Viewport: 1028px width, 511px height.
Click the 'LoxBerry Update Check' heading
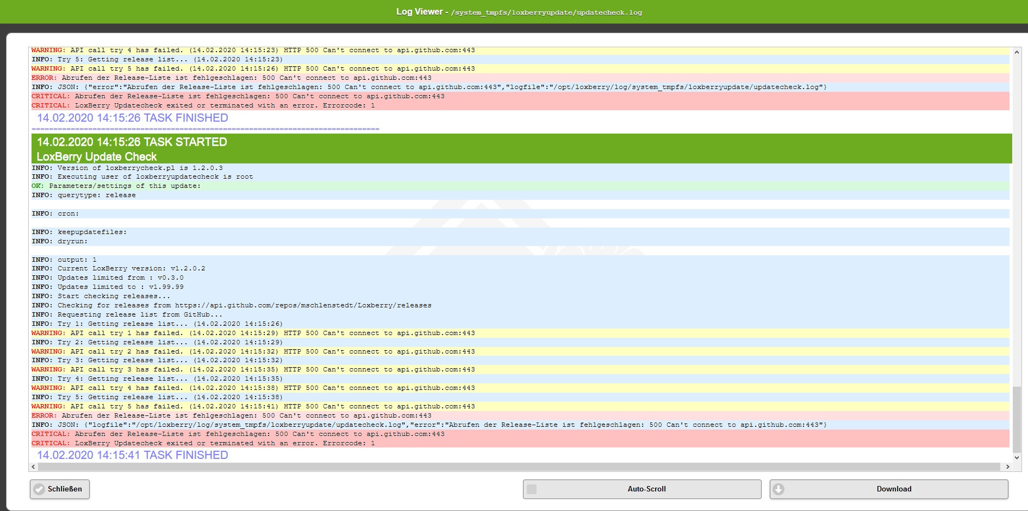coord(97,156)
